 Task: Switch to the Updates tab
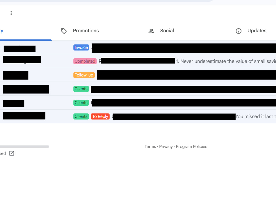click(x=252, y=31)
